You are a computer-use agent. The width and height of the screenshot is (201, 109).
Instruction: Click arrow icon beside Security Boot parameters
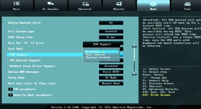[10, 95]
